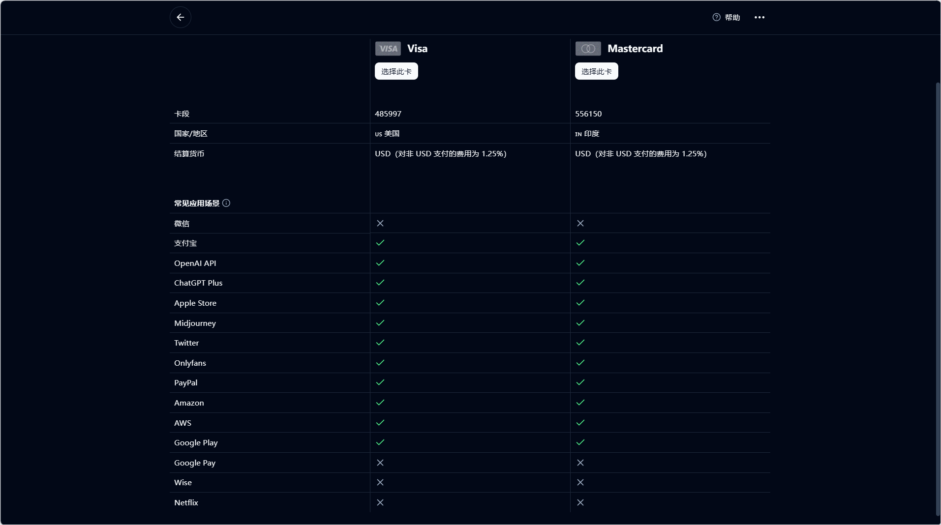941x525 pixels.
Task: Click the Netflix row label
Action: pyautogui.click(x=186, y=502)
